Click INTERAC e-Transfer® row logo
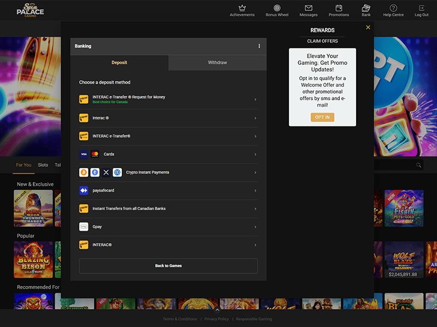Screen dimensions: 437x327 coord(84,136)
